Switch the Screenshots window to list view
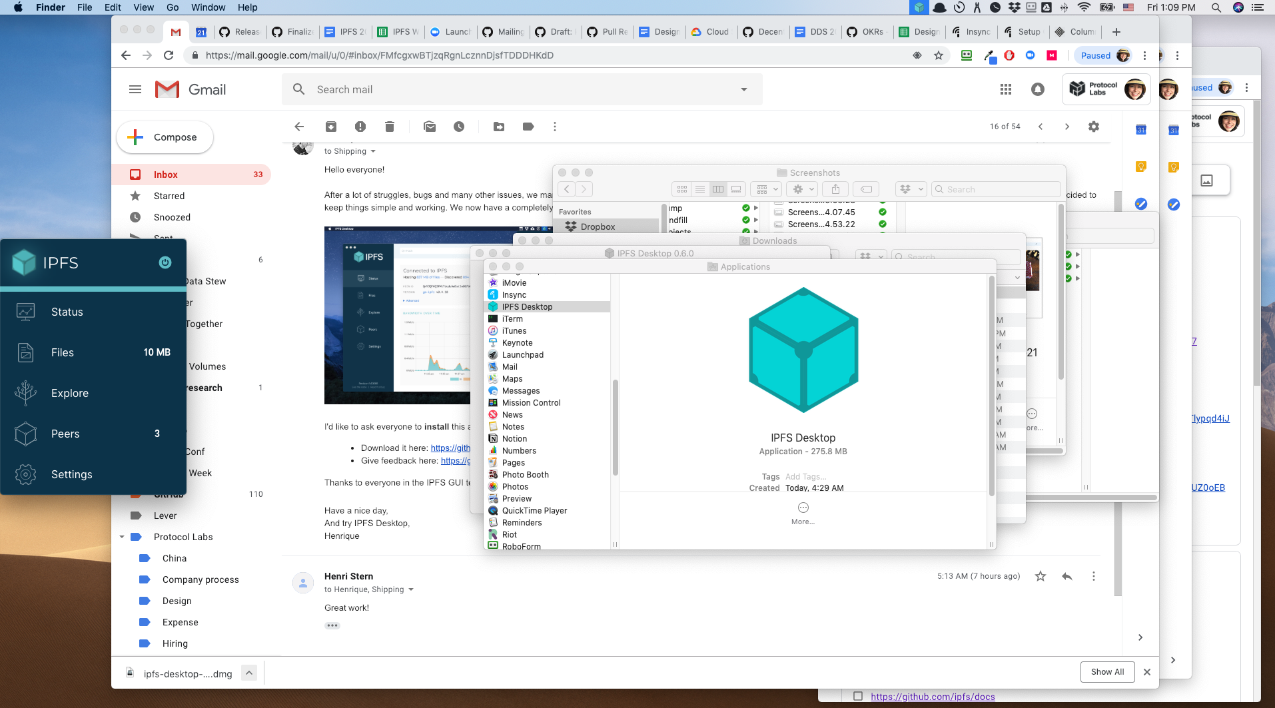The height and width of the screenshot is (708, 1275). click(x=700, y=189)
